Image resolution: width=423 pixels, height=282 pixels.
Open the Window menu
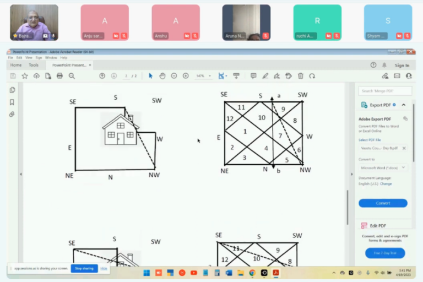point(51,58)
